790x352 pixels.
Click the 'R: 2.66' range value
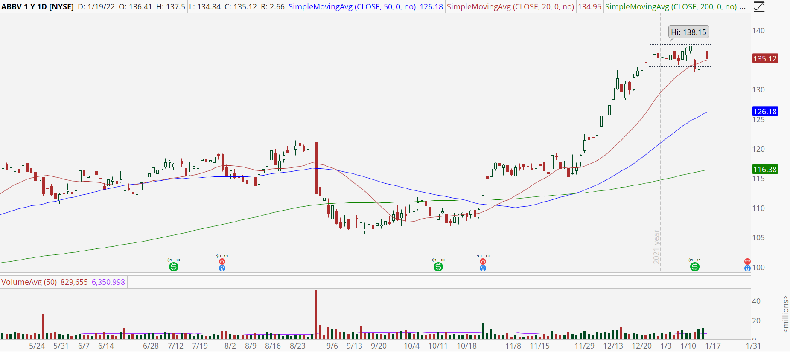(273, 7)
